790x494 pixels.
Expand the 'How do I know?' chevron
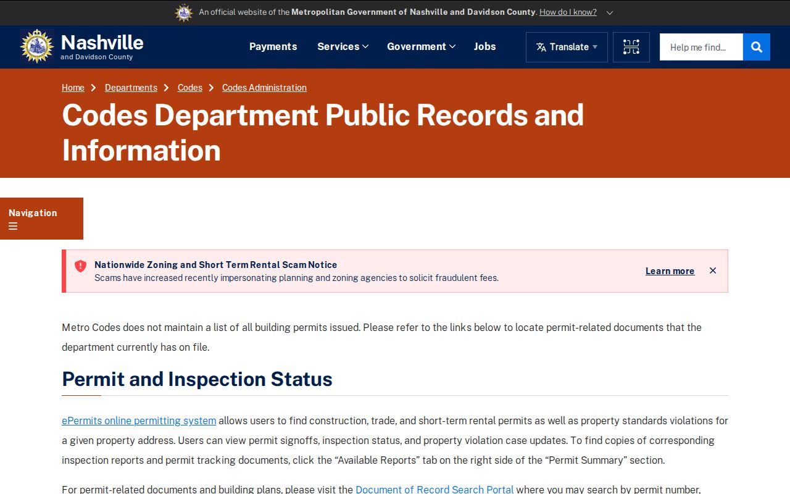point(610,12)
